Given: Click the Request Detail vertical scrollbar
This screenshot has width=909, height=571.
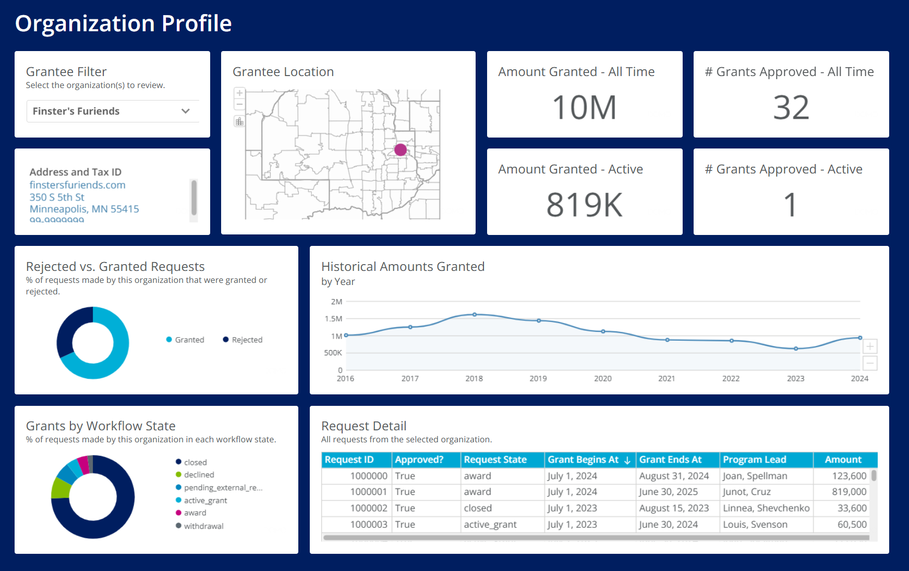Looking at the screenshot, I should pos(874,475).
